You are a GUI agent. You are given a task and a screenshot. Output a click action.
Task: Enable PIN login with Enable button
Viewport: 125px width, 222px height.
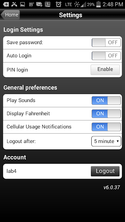tap(105, 70)
